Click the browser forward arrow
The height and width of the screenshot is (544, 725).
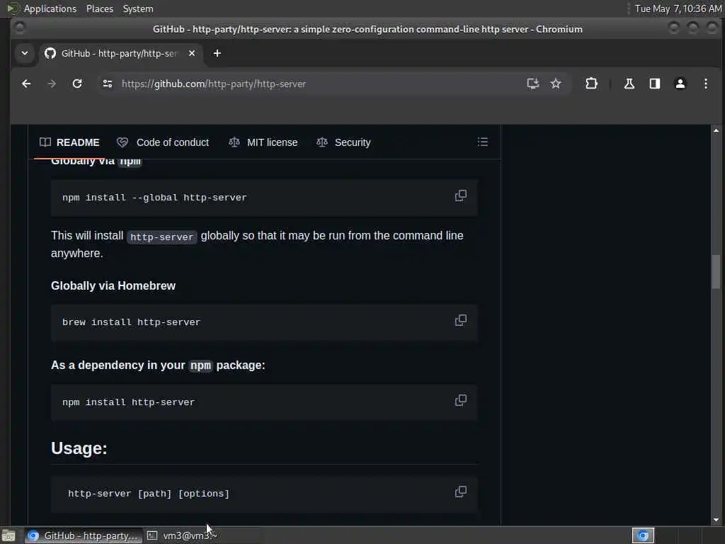click(52, 84)
